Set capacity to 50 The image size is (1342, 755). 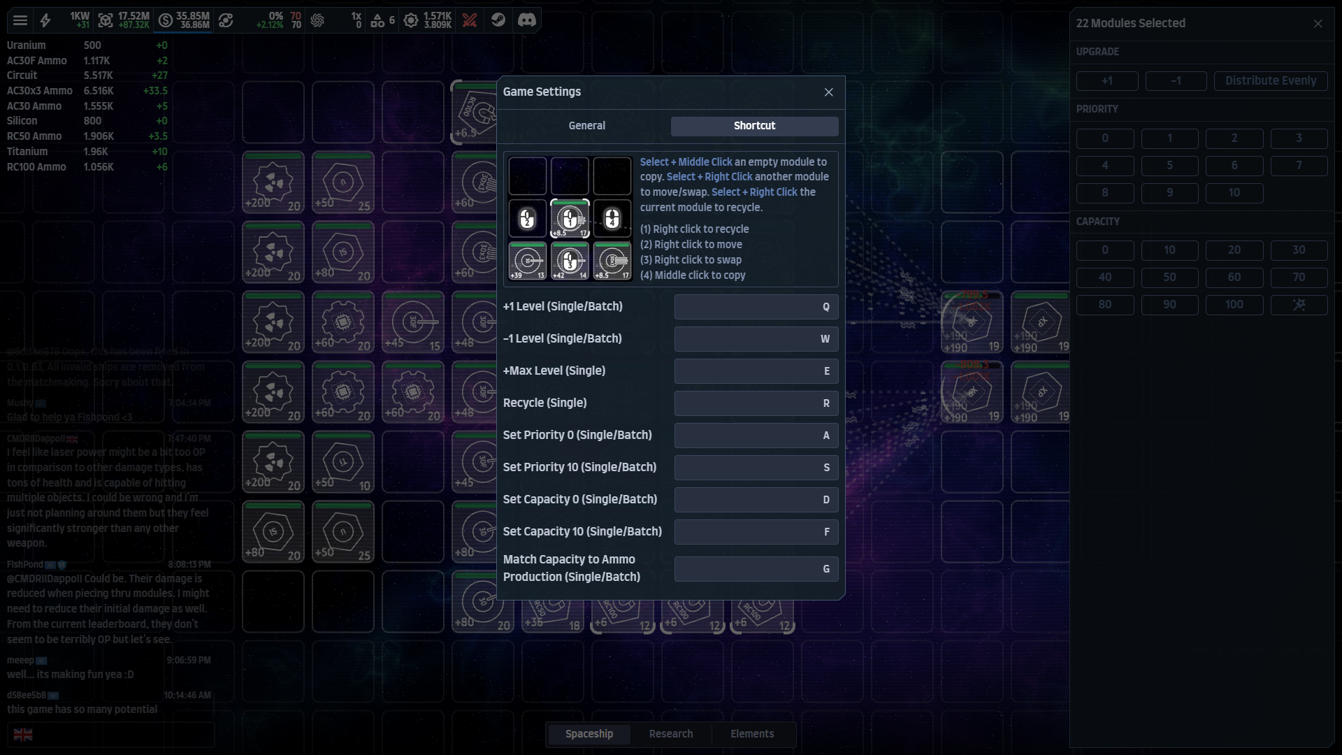click(x=1169, y=278)
